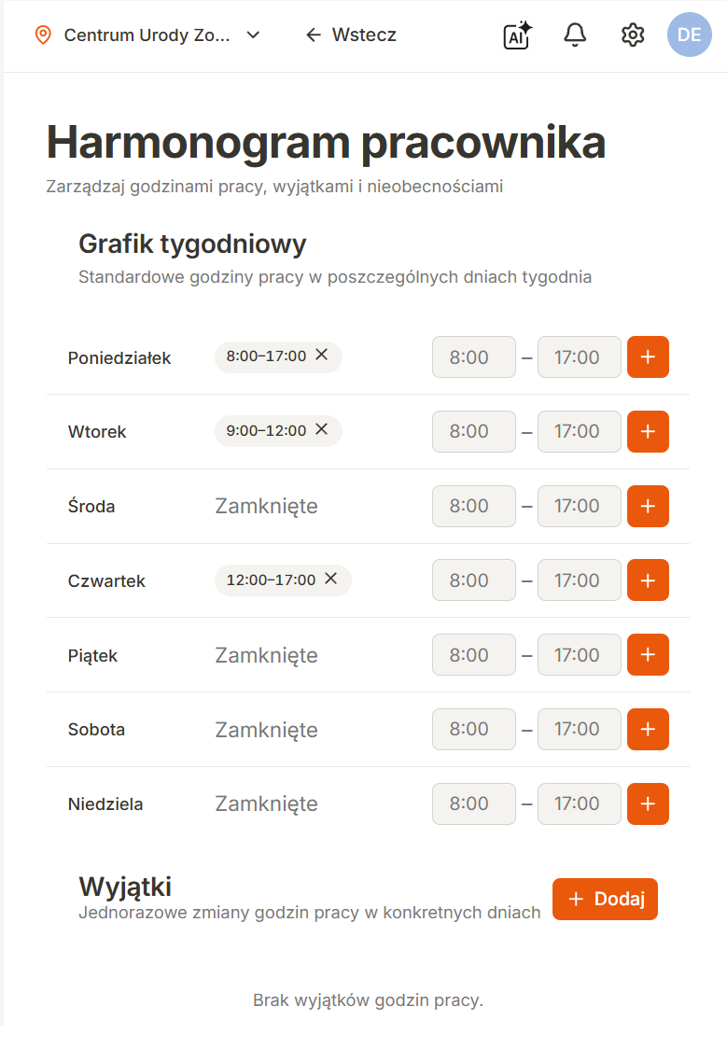This screenshot has width=727, height=1048.
Task: Open the notifications bell
Action: [575, 35]
